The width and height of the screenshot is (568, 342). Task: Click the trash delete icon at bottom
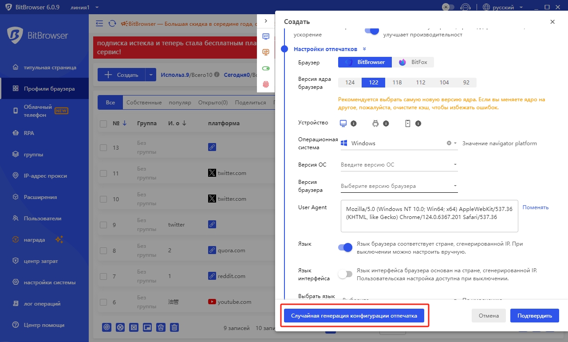[175, 327]
